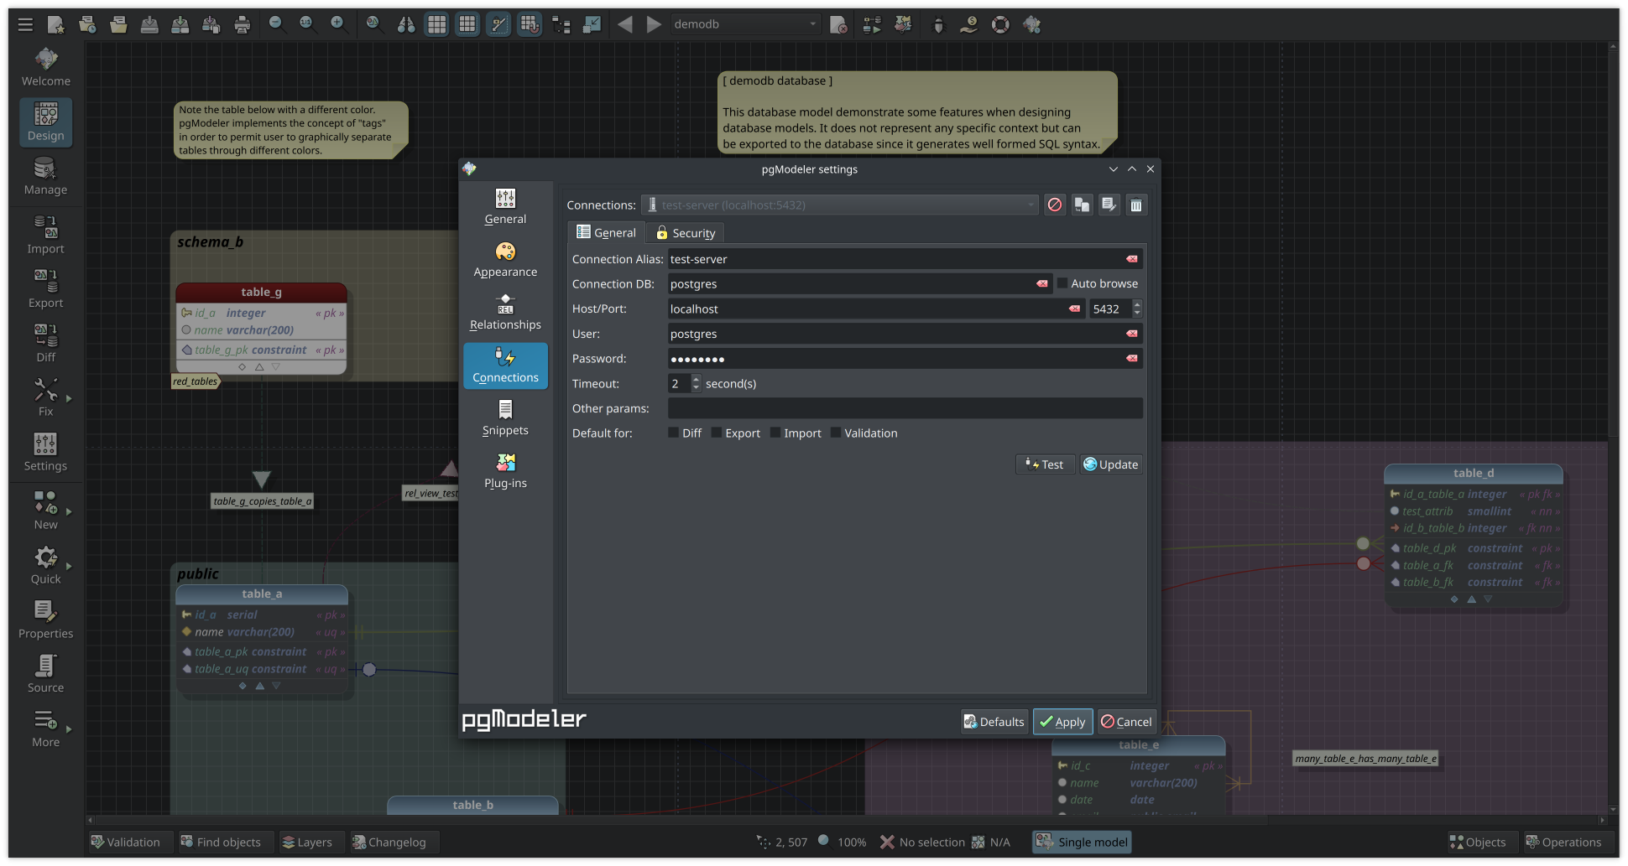Screen dimensions: 1628x866
Task: Click the Host field with localhost
Action: [876, 309]
